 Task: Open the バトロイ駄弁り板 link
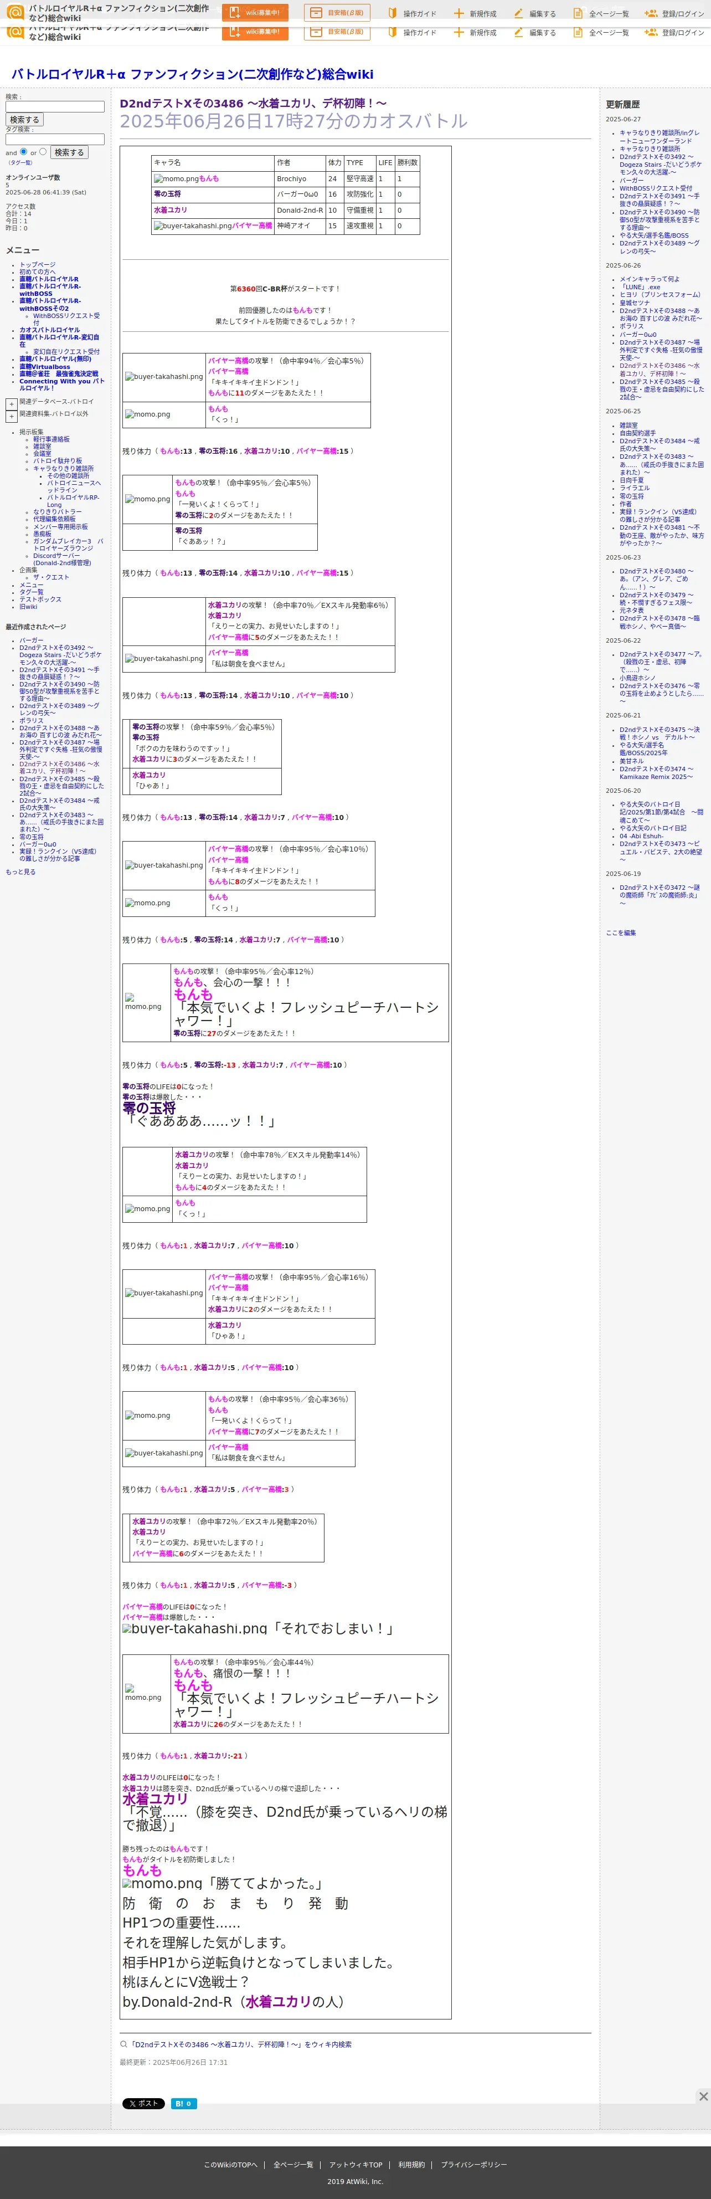point(57,460)
